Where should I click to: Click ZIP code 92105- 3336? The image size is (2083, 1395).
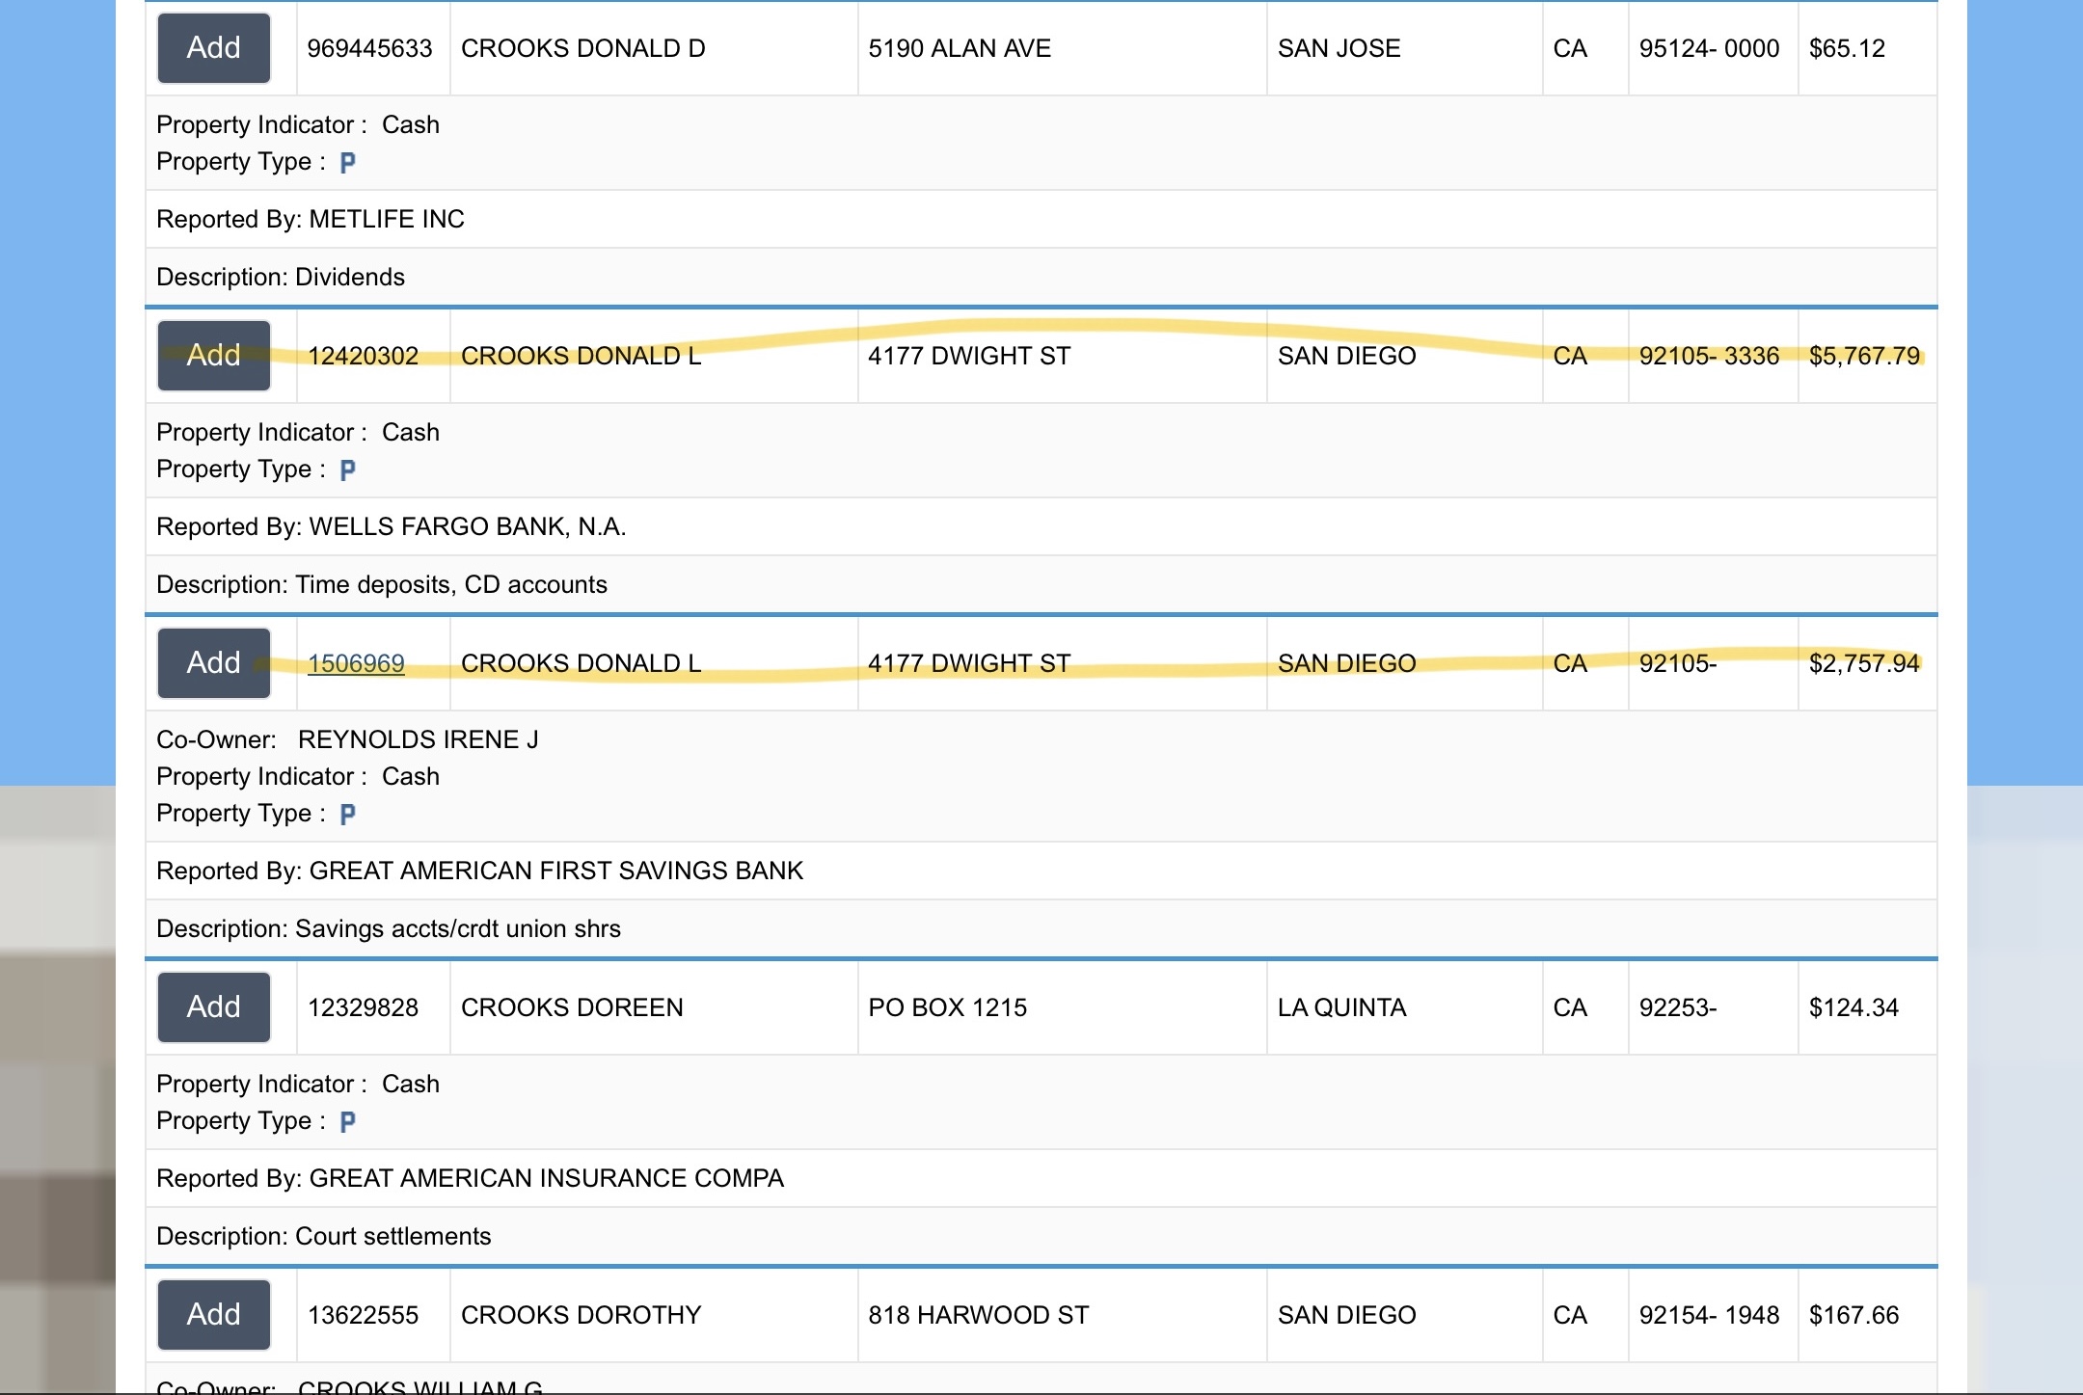(x=1710, y=356)
